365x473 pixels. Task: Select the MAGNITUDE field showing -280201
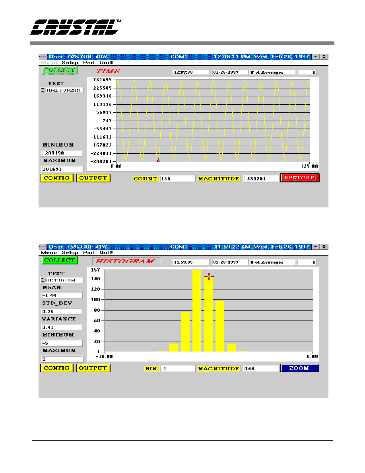[261, 179]
